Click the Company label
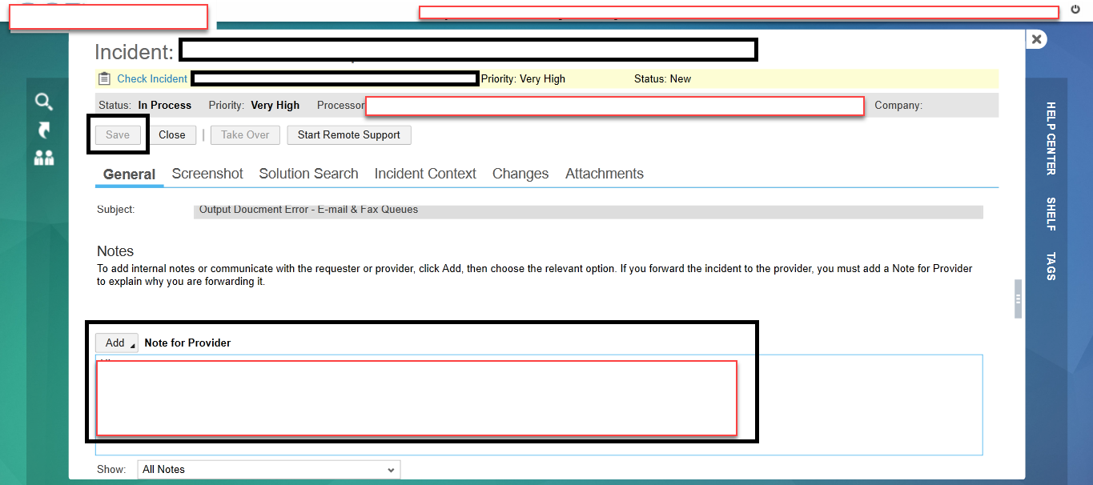 (x=898, y=105)
